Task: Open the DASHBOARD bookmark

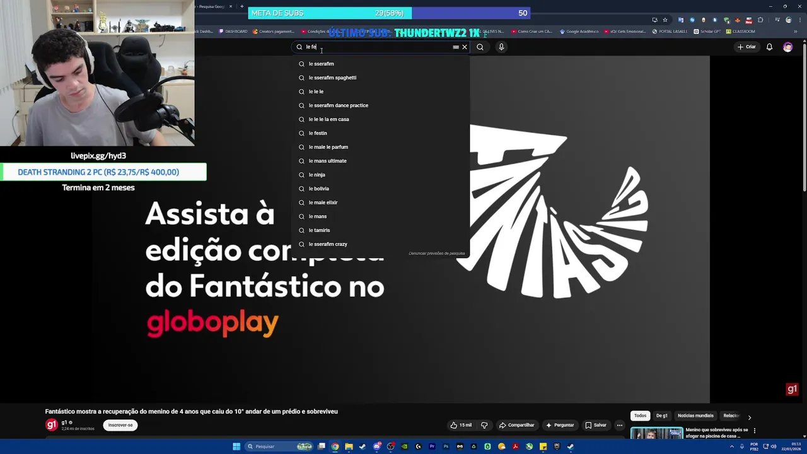Action: tap(233, 32)
